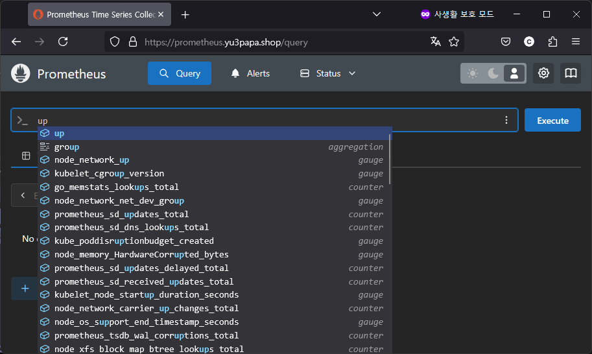This screenshot has height=354, width=592.
Task: Pick prometheus_tsdb_wal_corruptions_total suggestion
Action: click(215, 336)
